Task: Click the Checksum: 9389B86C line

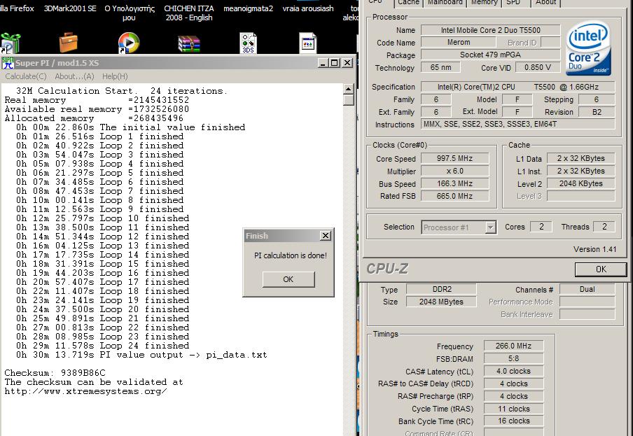Action: 55,373
